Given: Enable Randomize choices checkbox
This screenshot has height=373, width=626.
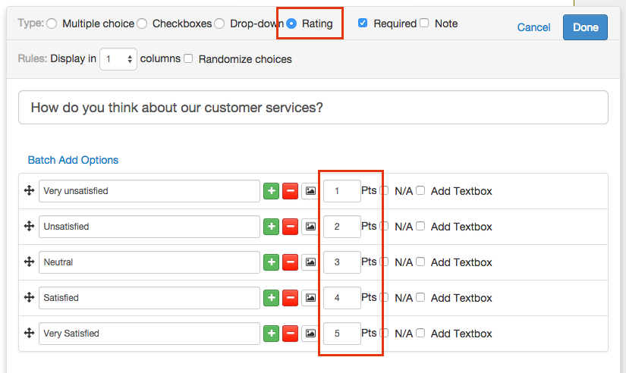Looking at the screenshot, I should point(188,58).
